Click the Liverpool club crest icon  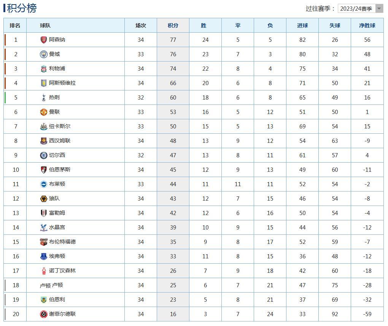pos(43,69)
